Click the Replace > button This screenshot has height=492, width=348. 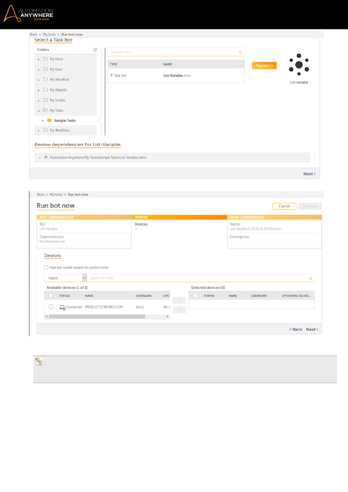[x=264, y=66]
